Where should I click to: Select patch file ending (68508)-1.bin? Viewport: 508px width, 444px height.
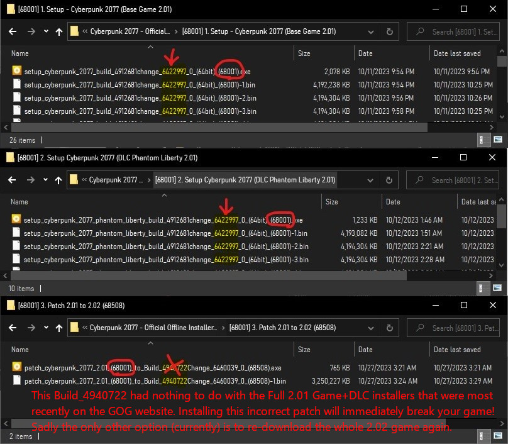(x=155, y=381)
